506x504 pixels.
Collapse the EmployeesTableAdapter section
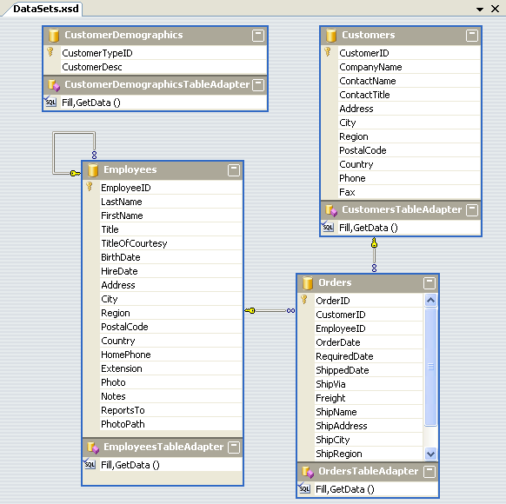tap(234, 448)
